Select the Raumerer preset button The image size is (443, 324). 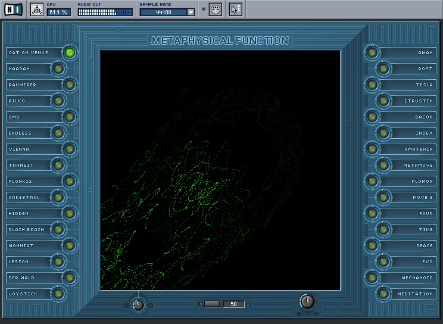(x=70, y=85)
